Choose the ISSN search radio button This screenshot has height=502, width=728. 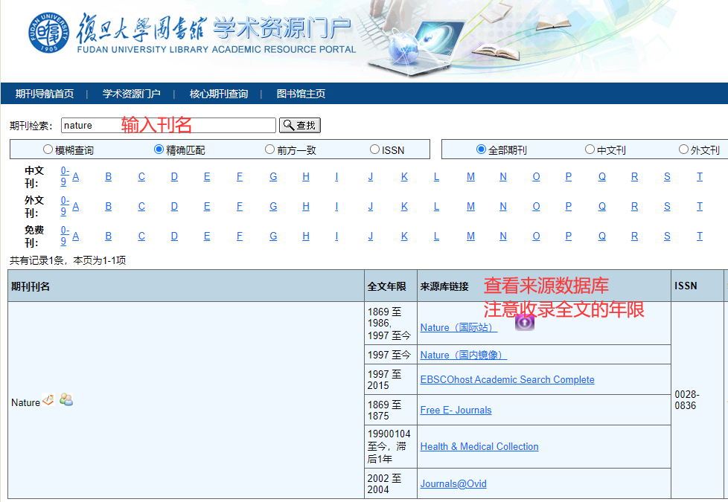(375, 149)
